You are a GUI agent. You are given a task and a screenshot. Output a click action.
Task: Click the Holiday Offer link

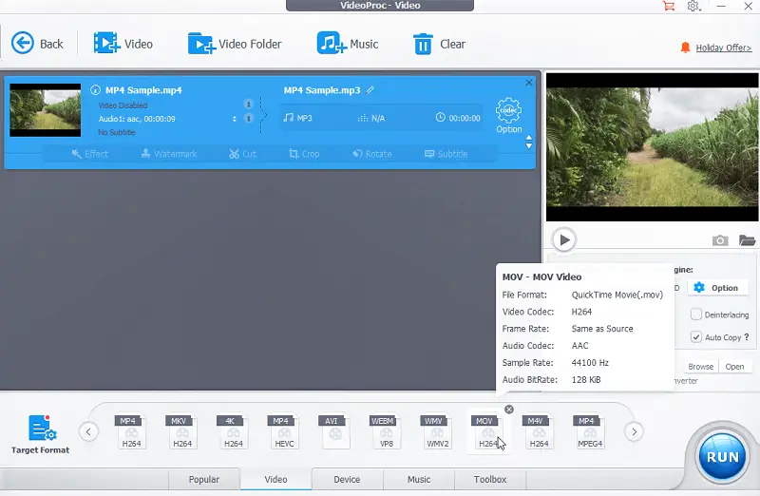(724, 48)
